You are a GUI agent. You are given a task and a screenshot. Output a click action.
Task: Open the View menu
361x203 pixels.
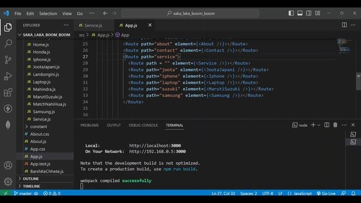(x=67, y=14)
